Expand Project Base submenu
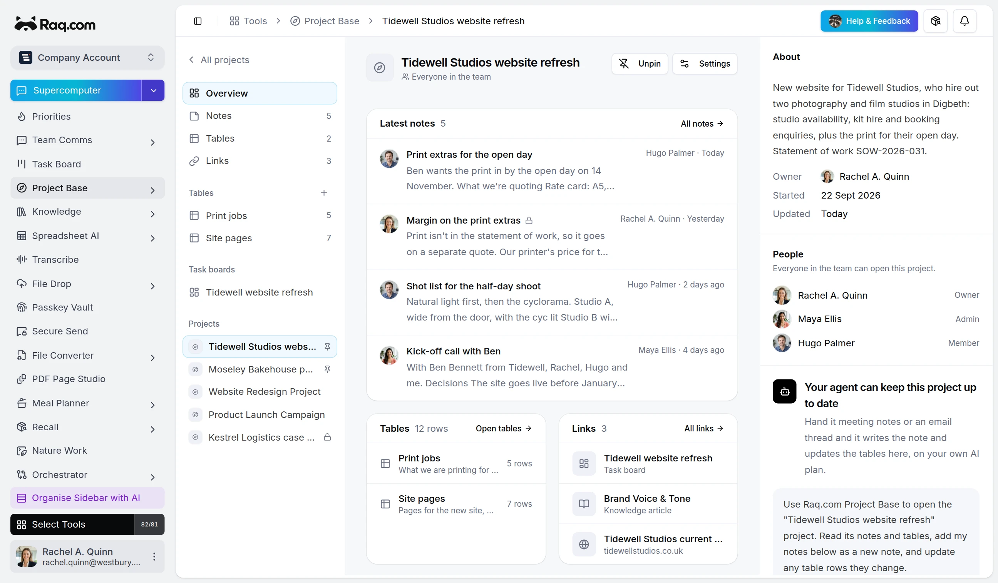 tap(152, 190)
